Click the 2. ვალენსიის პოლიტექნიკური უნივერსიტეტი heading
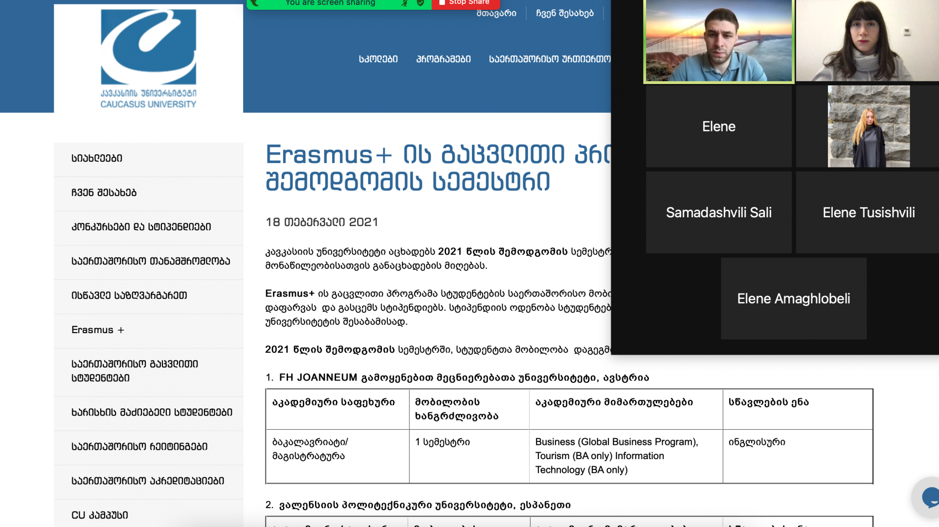The height and width of the screenshot is (527, 939). coord(418,505)
